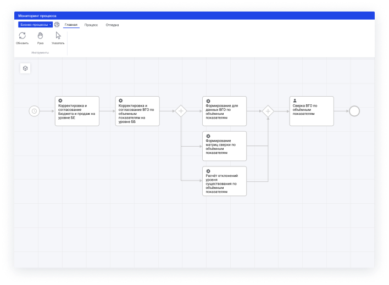Image resolution: width=389 pixels, height=285 pixels.
Task: Select task Формирование матриц сверки
Action: 225,146
